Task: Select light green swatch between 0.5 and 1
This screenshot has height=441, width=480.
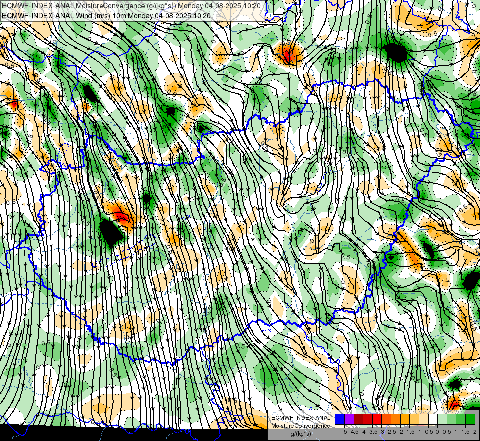Action: [x=452, y=419]
